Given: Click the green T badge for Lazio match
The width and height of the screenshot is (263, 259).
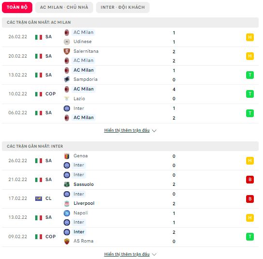Looking at the screenshot, I should 250,94.
